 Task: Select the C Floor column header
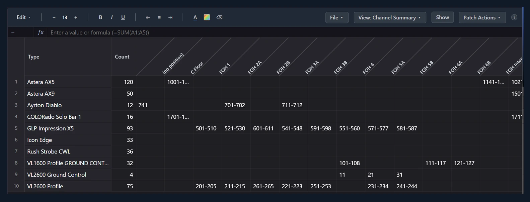[x=197, y=68]
